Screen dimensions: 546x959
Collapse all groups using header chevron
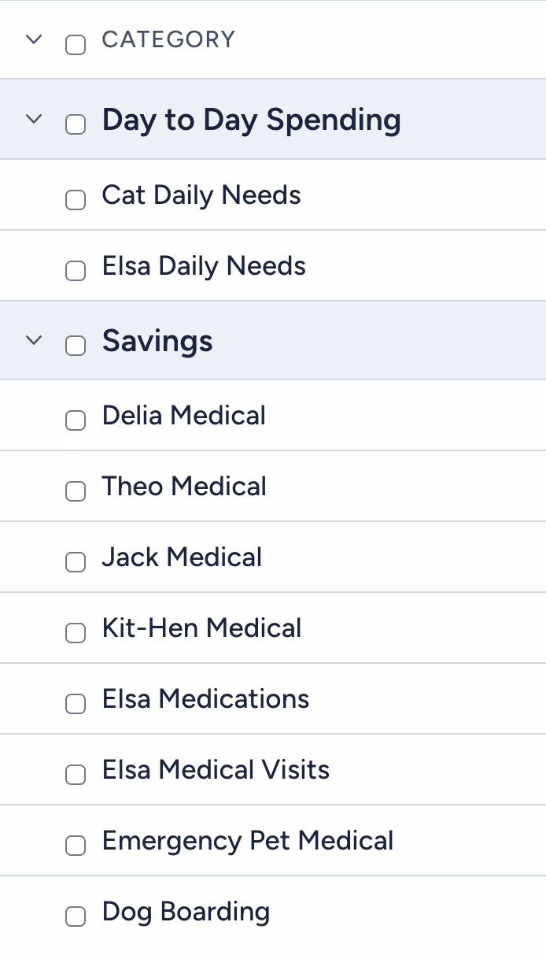33,39
